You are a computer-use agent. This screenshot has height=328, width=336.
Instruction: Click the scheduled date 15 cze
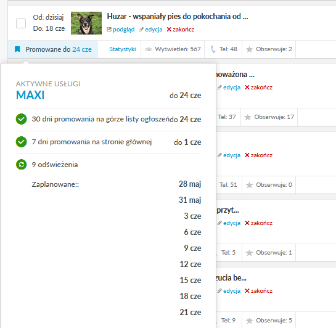click(191, 281)
